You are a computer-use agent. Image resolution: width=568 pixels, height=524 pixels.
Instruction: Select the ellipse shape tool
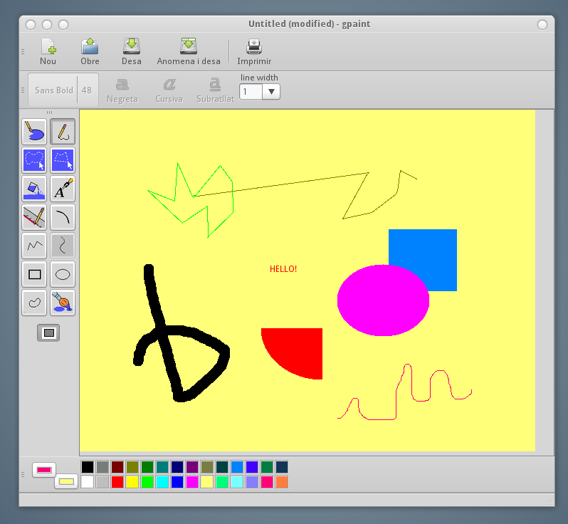point(63,274)
